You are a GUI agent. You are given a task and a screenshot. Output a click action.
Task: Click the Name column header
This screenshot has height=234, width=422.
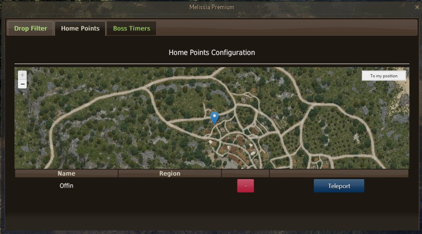pyautogui.click(x=66, y=173)
